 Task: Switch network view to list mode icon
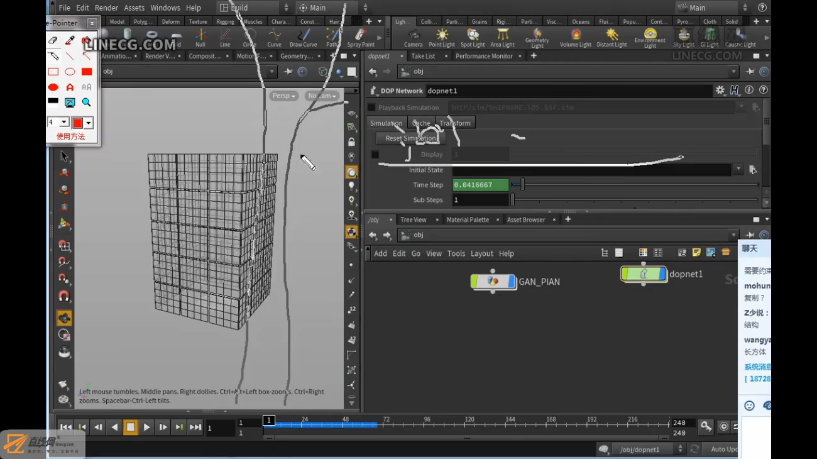click(619, 253)
